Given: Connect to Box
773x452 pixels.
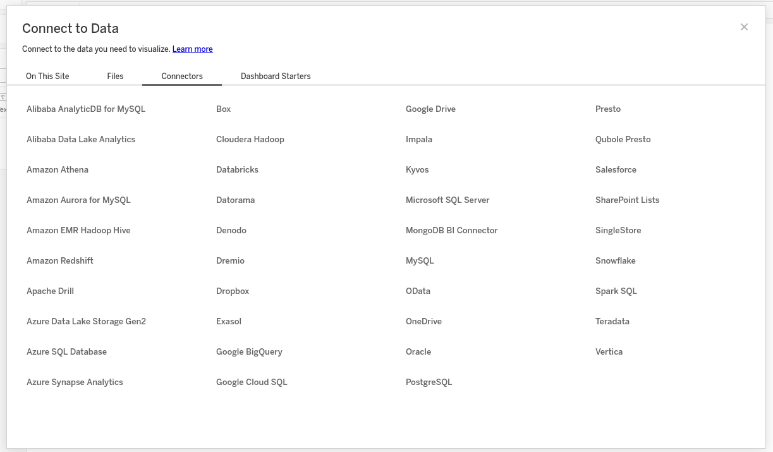Looking at the screenshot, I should coord(224,109).
